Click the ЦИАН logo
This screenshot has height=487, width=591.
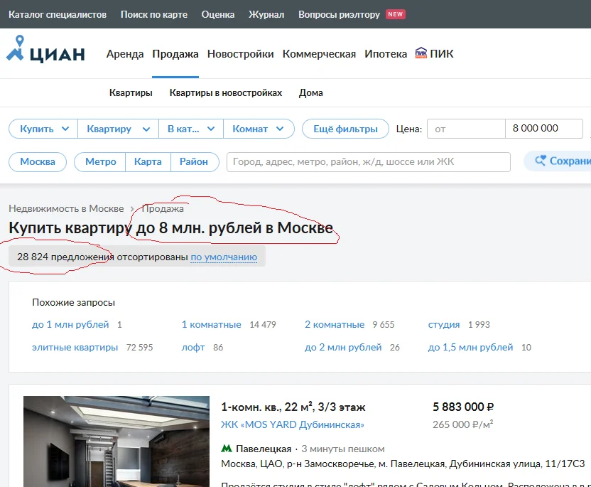(x=45, y=49)
